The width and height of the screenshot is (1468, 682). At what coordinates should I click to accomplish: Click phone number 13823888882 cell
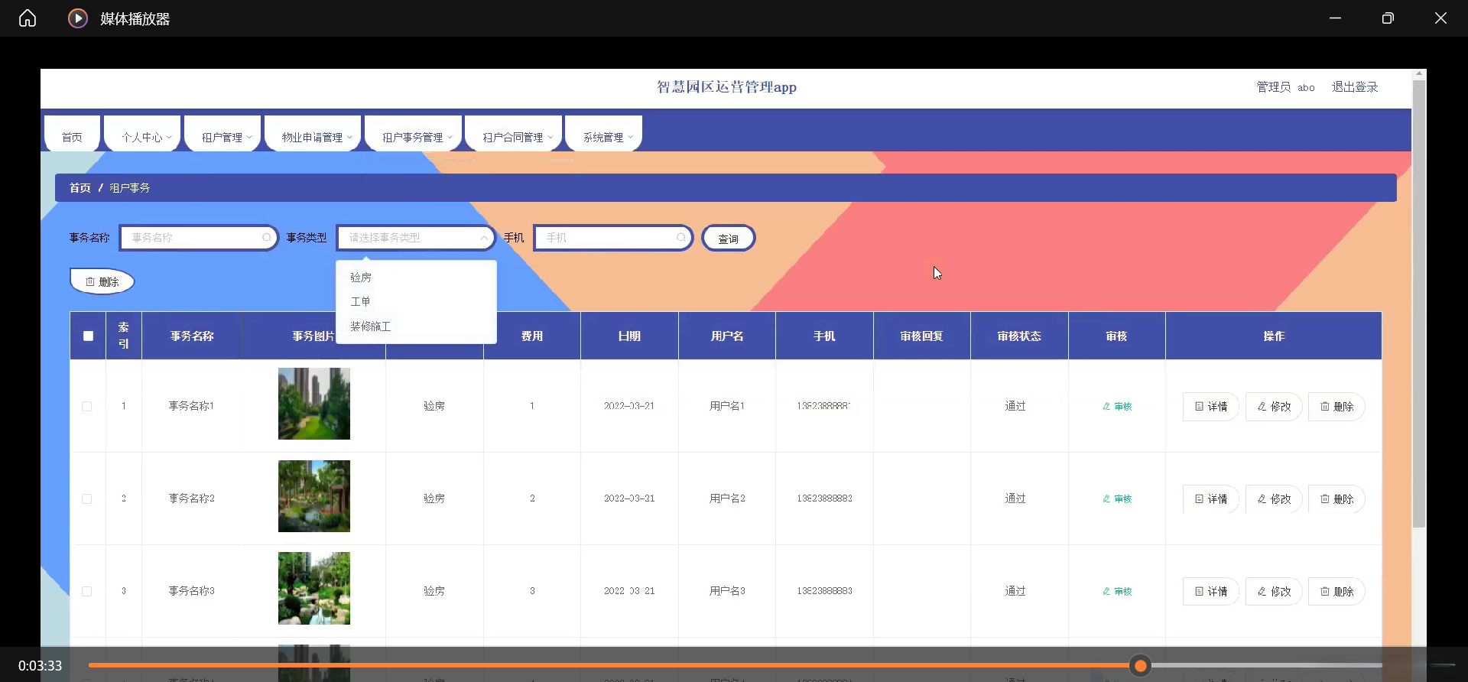click(824, 499)
